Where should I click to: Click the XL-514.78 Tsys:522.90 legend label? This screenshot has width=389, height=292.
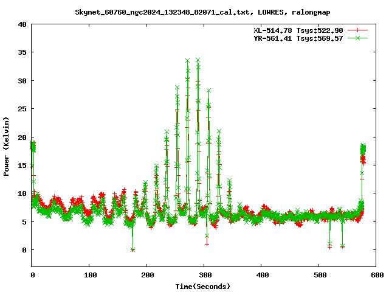298,30
